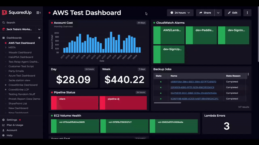Open backup job link starting 5C85FF88
Image resolution: width=259 pixels, height=145 pixels.
pos(195,99)
